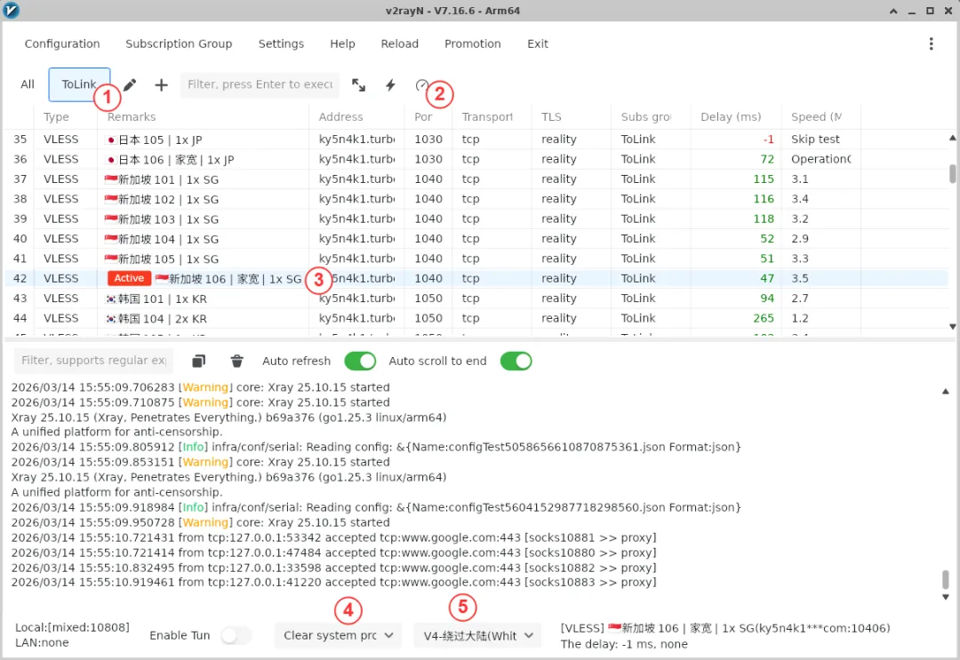Click the log filter regex input field
Image resolution: width=960 pixels, height=660 pixels.
(93, 361)
